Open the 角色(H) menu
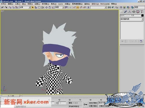Screen dimensions: 145x108 point(53,4)
